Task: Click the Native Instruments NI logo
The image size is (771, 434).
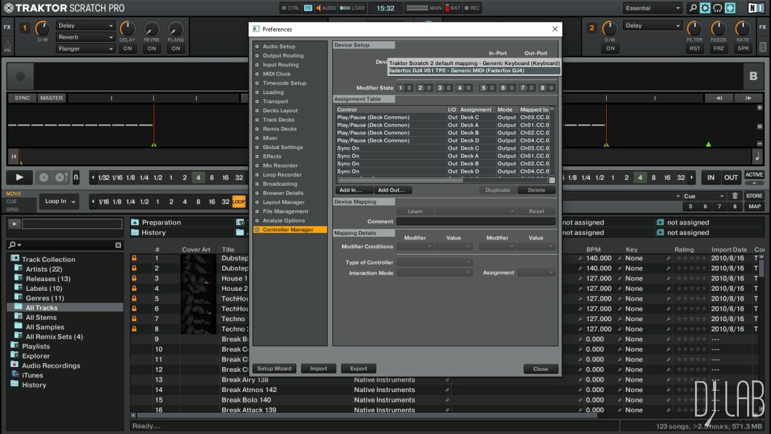Action: (x=756, y=8)
